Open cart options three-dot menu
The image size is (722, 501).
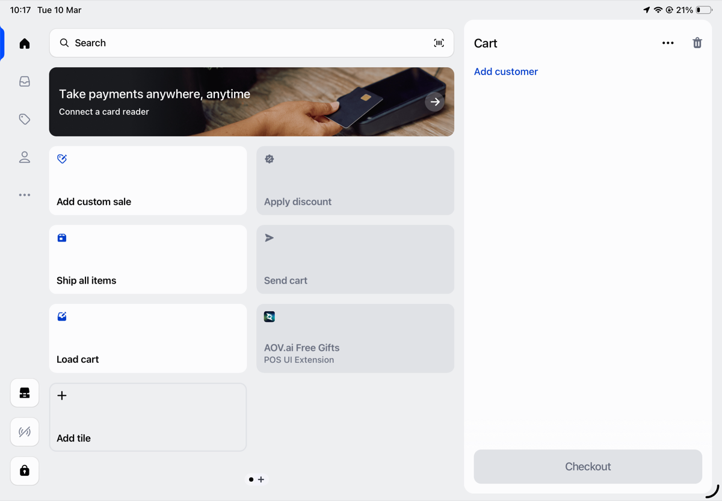point(668,43)
